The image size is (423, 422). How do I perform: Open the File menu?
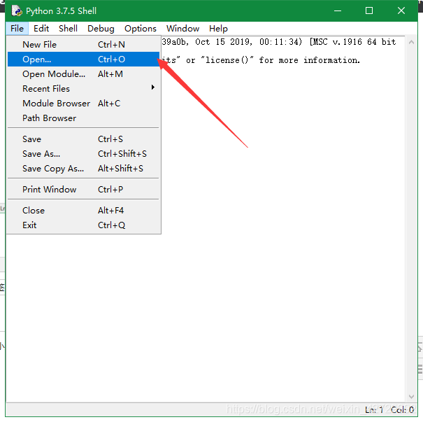click(17, 29)
